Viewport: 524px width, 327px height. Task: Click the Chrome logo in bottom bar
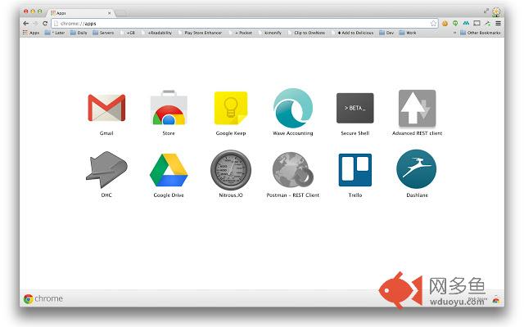point(28,299)
